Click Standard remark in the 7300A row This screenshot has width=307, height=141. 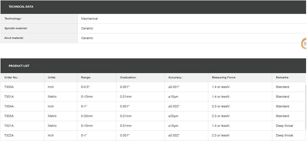pos(282,87)
